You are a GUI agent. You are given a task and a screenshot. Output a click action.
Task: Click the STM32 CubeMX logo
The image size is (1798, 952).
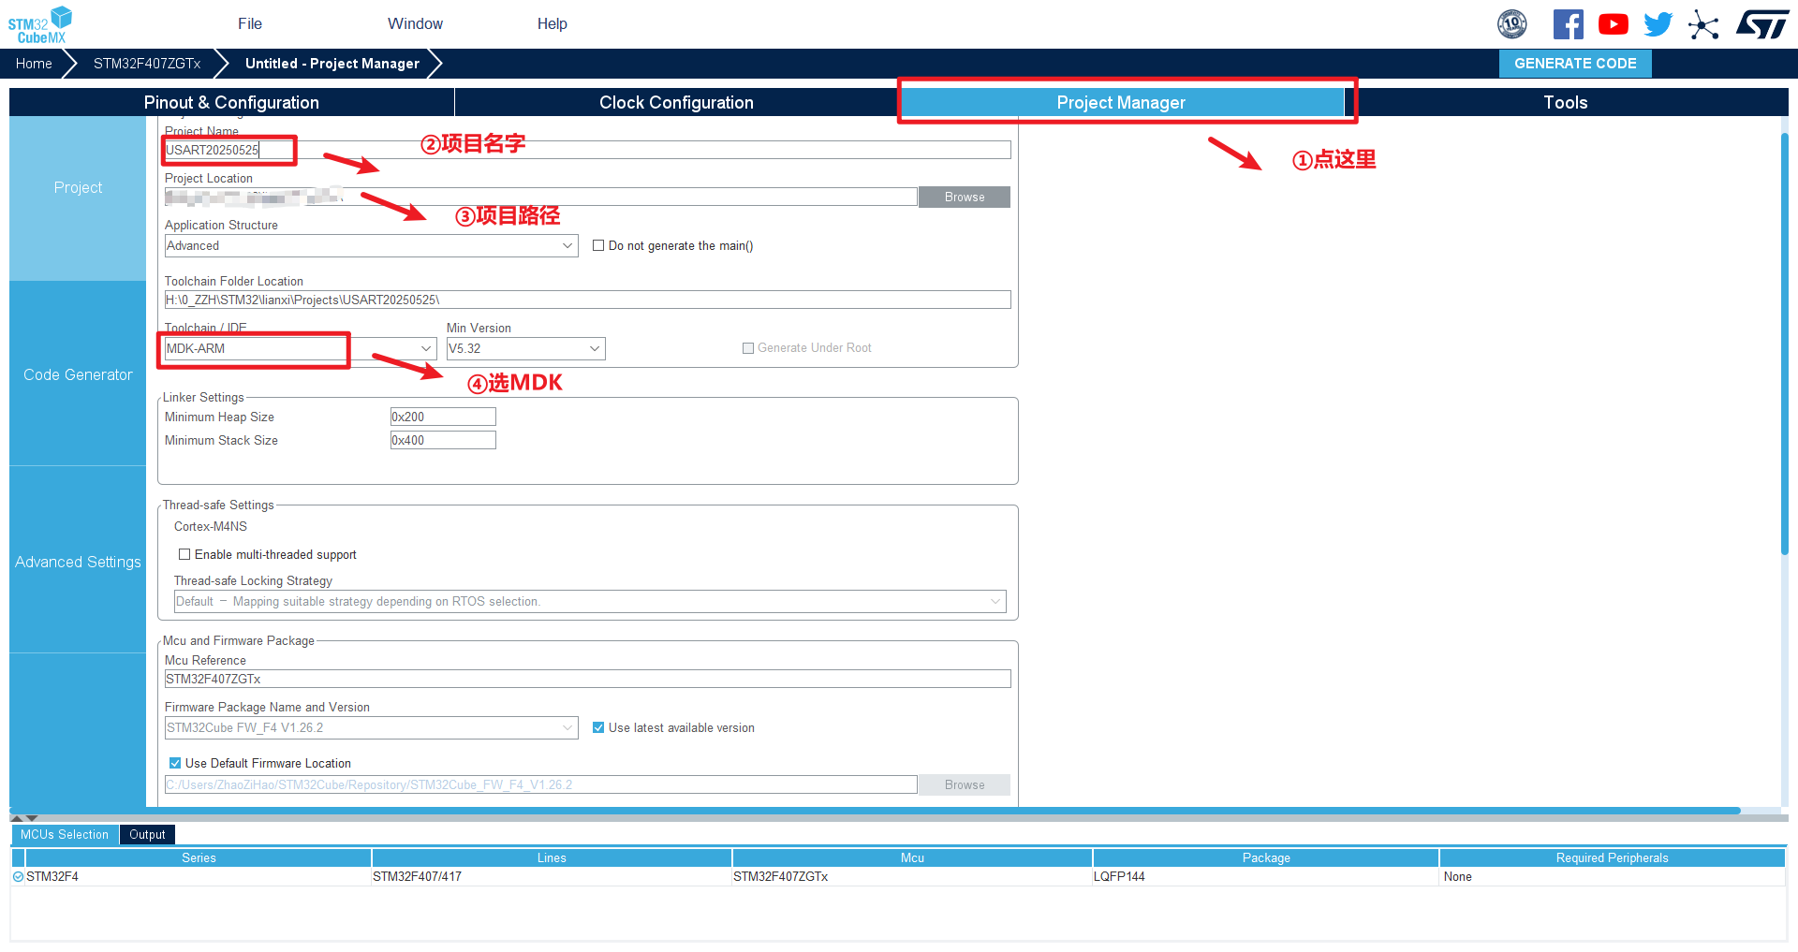point(39,24)
